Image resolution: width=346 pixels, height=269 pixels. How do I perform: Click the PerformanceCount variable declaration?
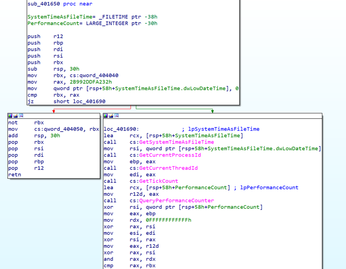[x=92, y=23]
